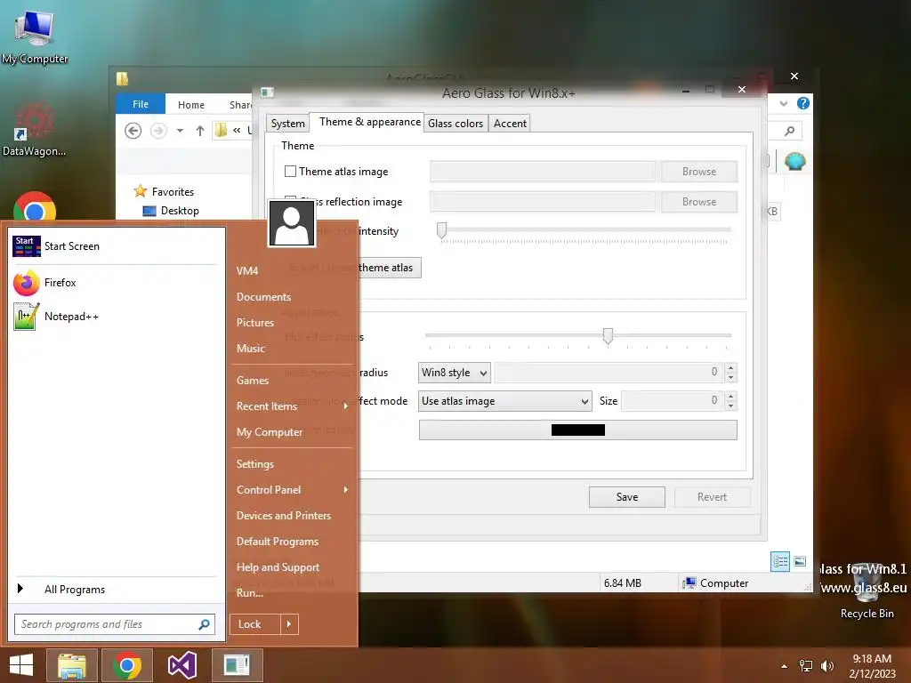Click the search magnifier in Start menu
This screenshot has width=911, height=683.
pos(204,624)
